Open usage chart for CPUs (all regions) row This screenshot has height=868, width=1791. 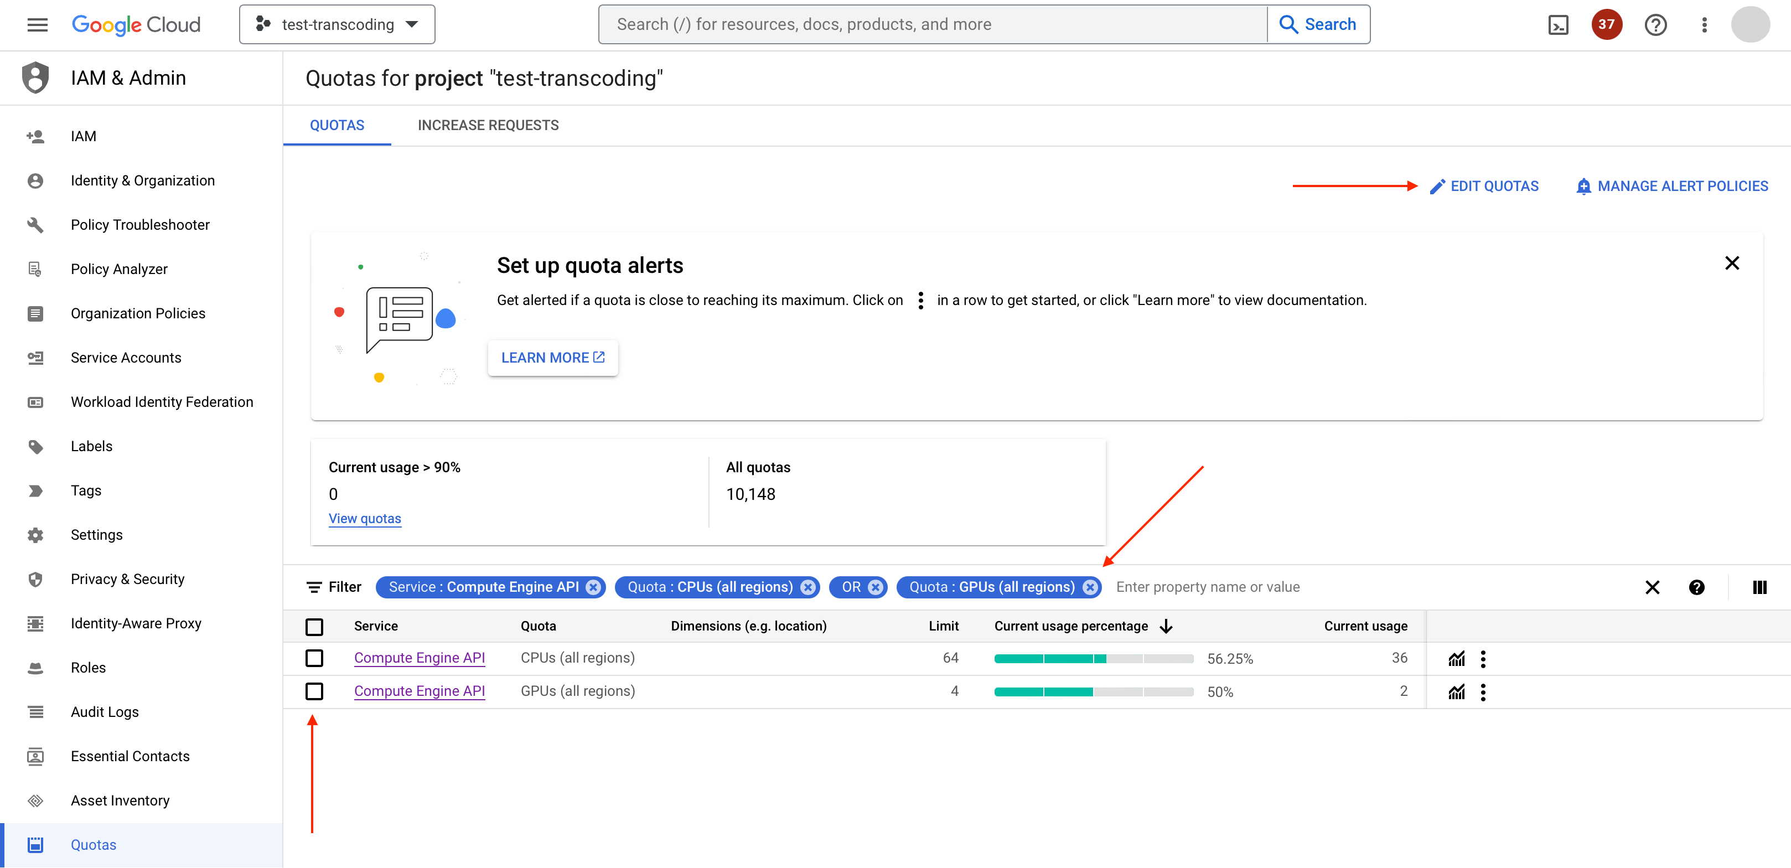coord(1457,659)
